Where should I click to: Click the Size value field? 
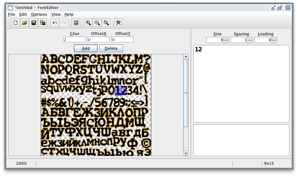pos(215,40)
